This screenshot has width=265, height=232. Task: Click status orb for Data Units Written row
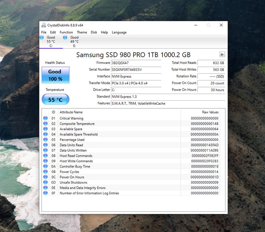pyautogui.click(x=46, y=150)
